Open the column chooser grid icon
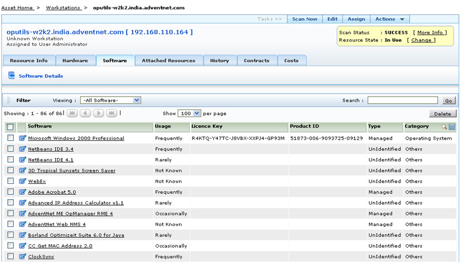 (452, 126)
